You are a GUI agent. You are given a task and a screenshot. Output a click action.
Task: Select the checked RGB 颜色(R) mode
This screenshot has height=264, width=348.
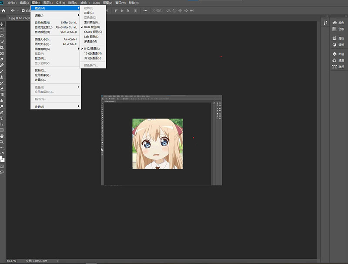[x=92, y=27]
